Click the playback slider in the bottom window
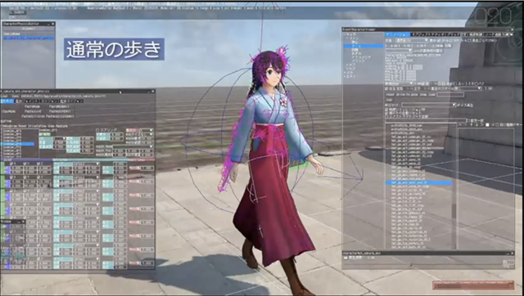Screen dimensions: 524x296 pos(424,264)
